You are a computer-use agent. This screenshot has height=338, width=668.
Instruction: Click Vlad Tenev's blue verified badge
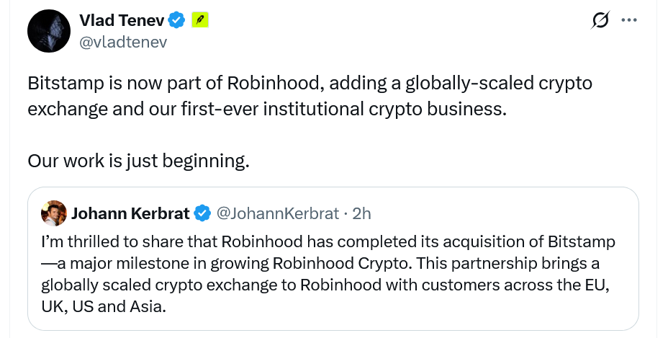click(x=178, y=20)
